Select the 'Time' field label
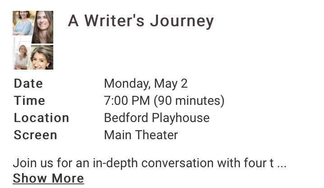This screenshot has height=188, width=324. 30,101
